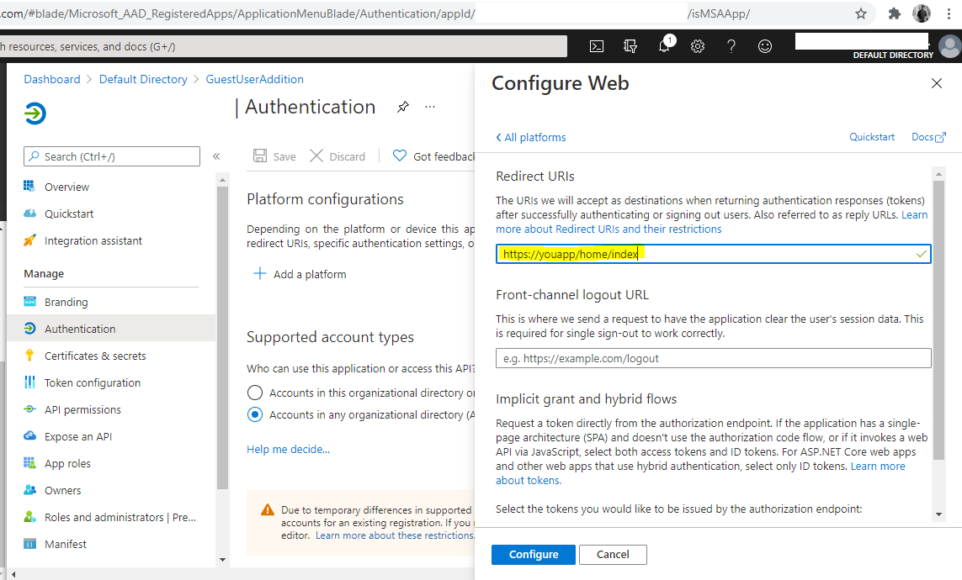Image resolution: width=962 pixels, height=580 pixels.
Task: Open the notifications bell
Action: click(664, 46)
